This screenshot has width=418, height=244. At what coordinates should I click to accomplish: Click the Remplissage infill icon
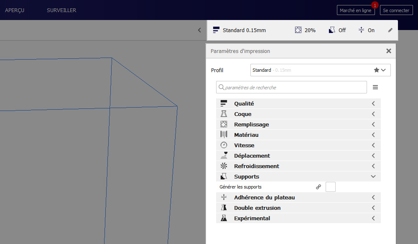coord(224,124)
